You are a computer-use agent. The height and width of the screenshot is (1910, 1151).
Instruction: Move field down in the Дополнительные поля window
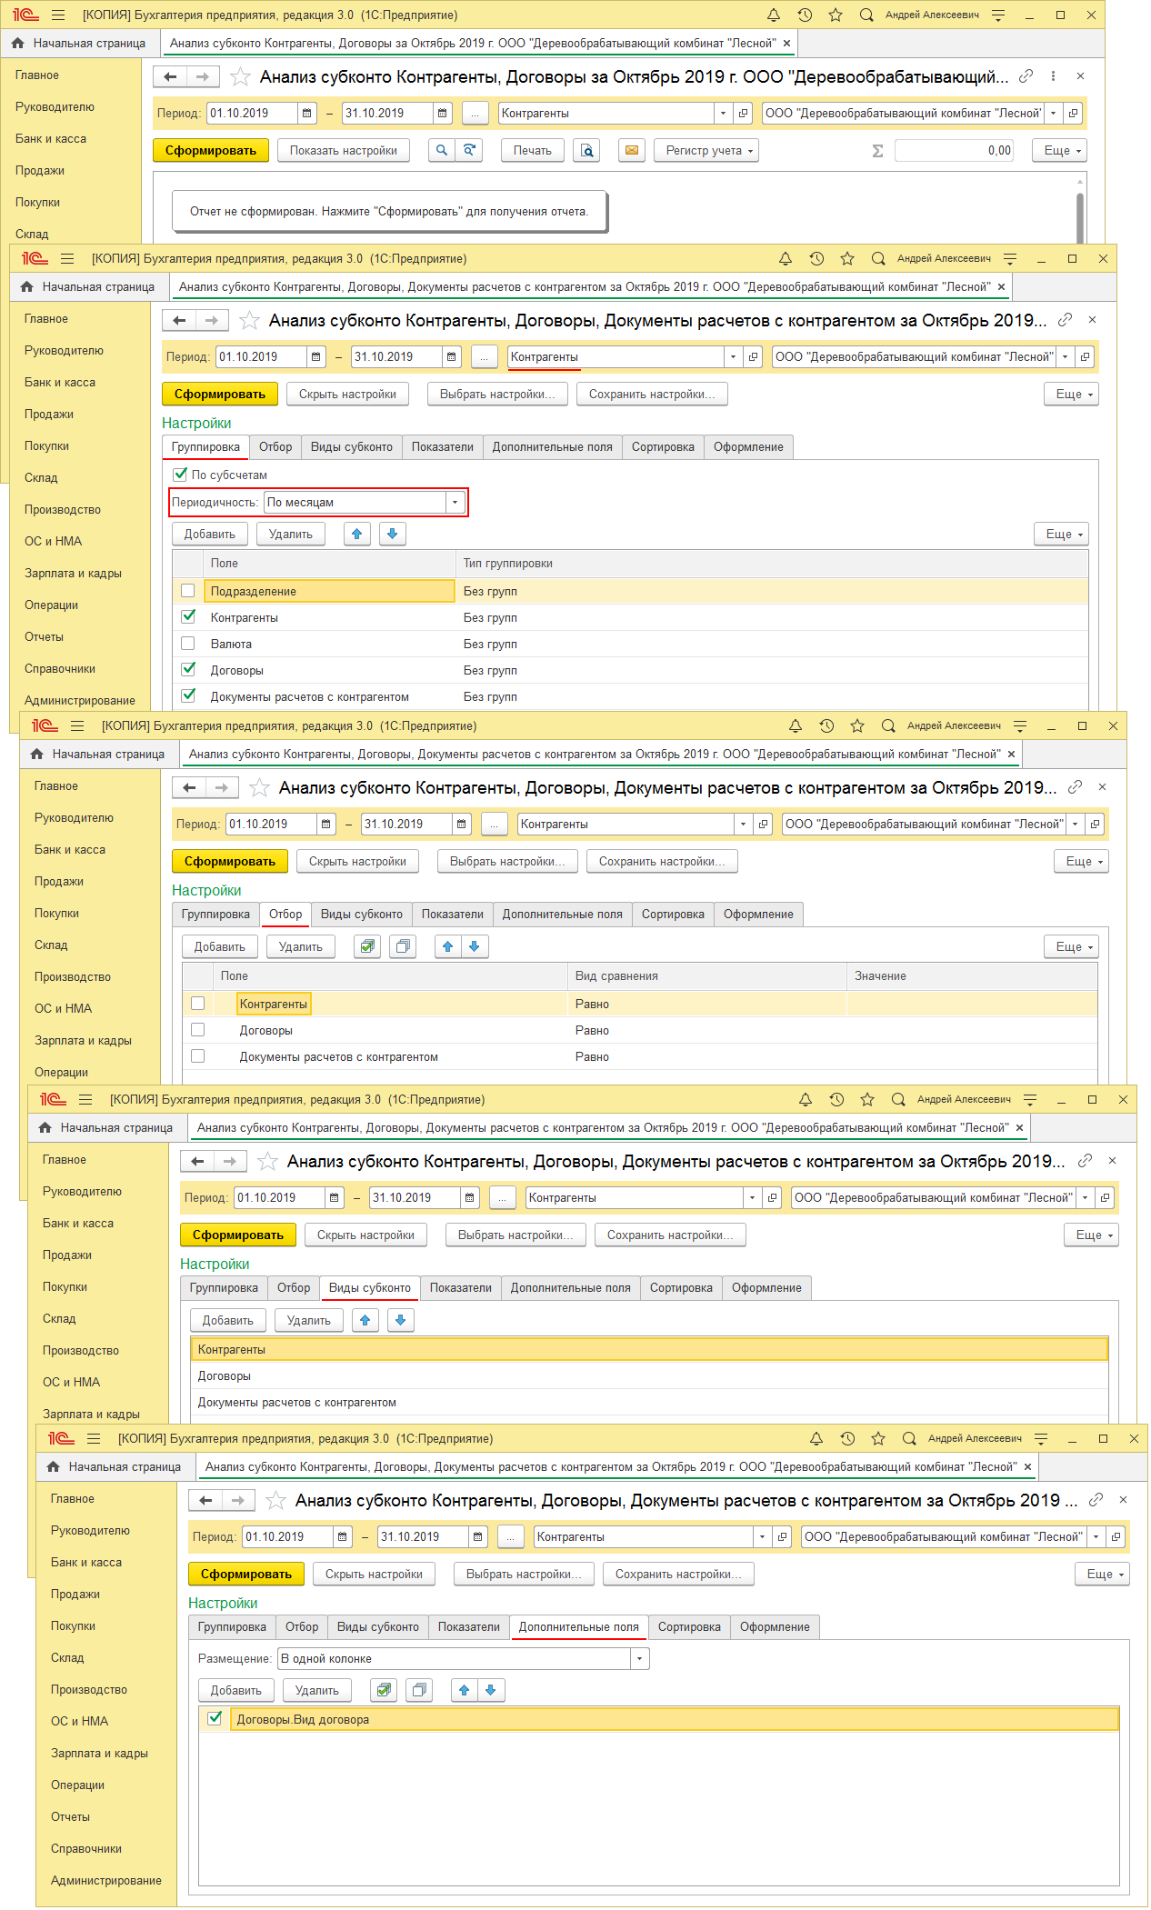pyautogui.click(x=491, y=1691)
